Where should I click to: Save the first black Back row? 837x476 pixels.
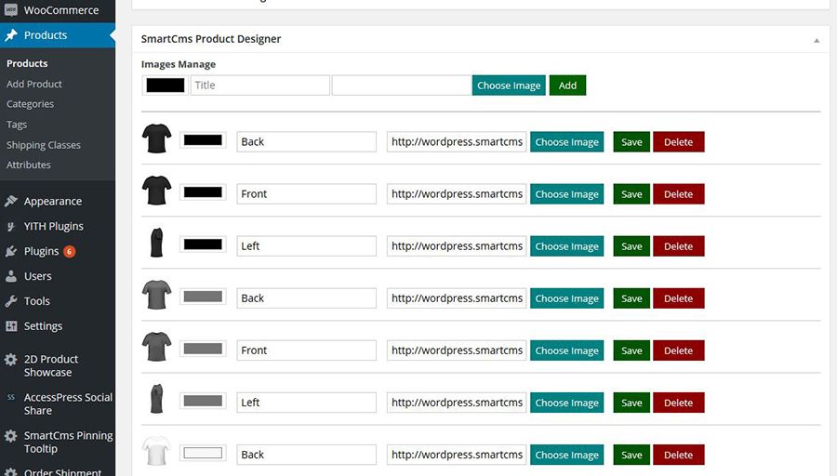631,142
